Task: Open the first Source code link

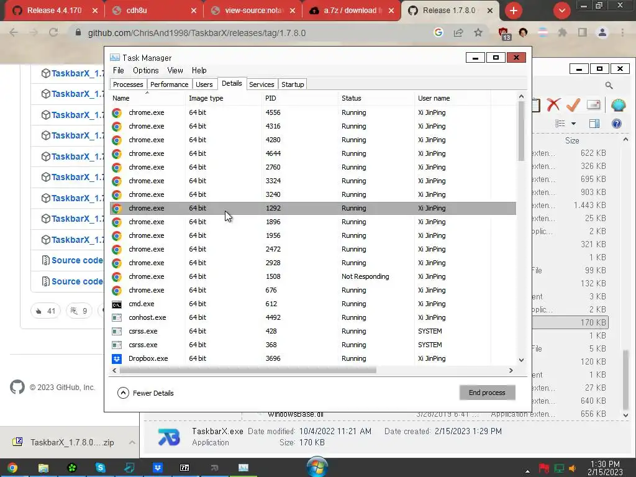Action: click(77, 260)
